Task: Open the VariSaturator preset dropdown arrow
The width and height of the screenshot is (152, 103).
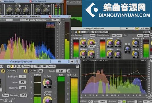Action: click(76, 32)
